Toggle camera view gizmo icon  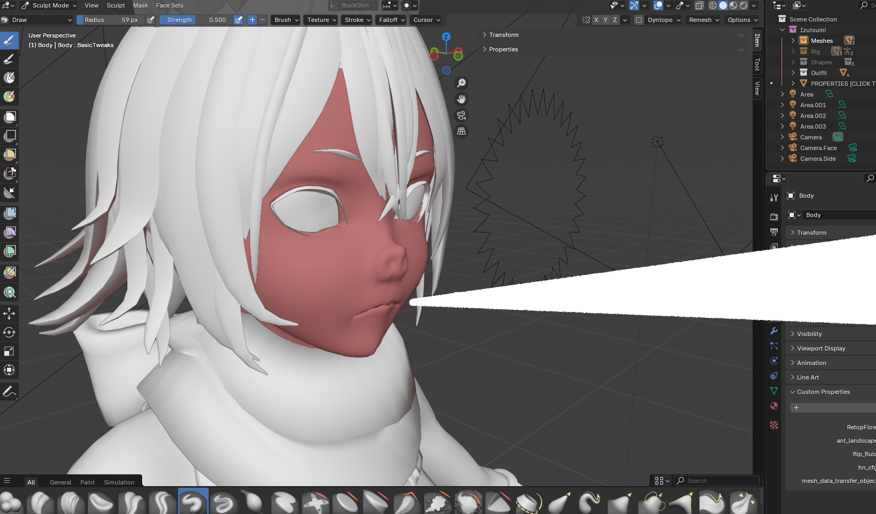pyautogui.click(x=461, y=115)
